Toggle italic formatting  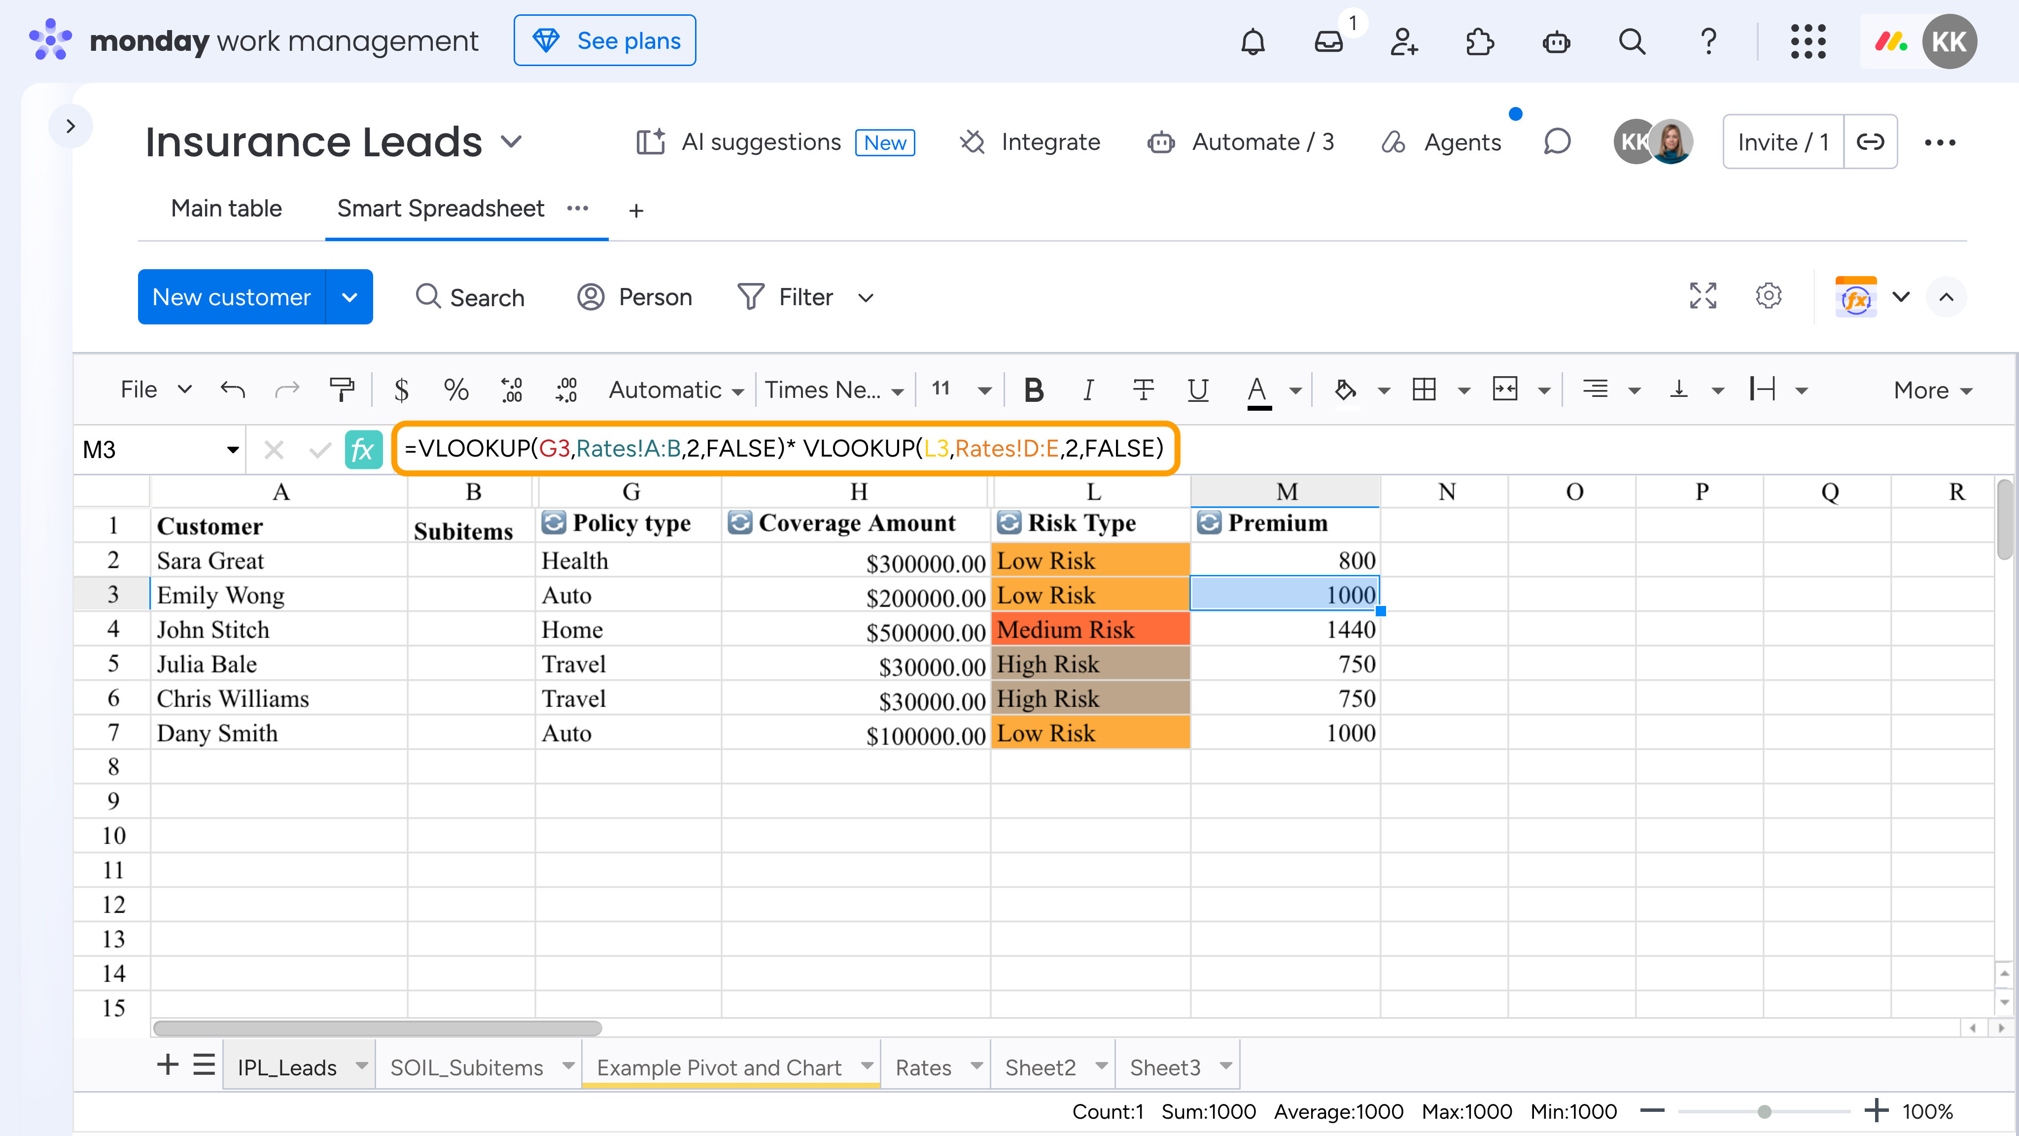(1088, 390)
